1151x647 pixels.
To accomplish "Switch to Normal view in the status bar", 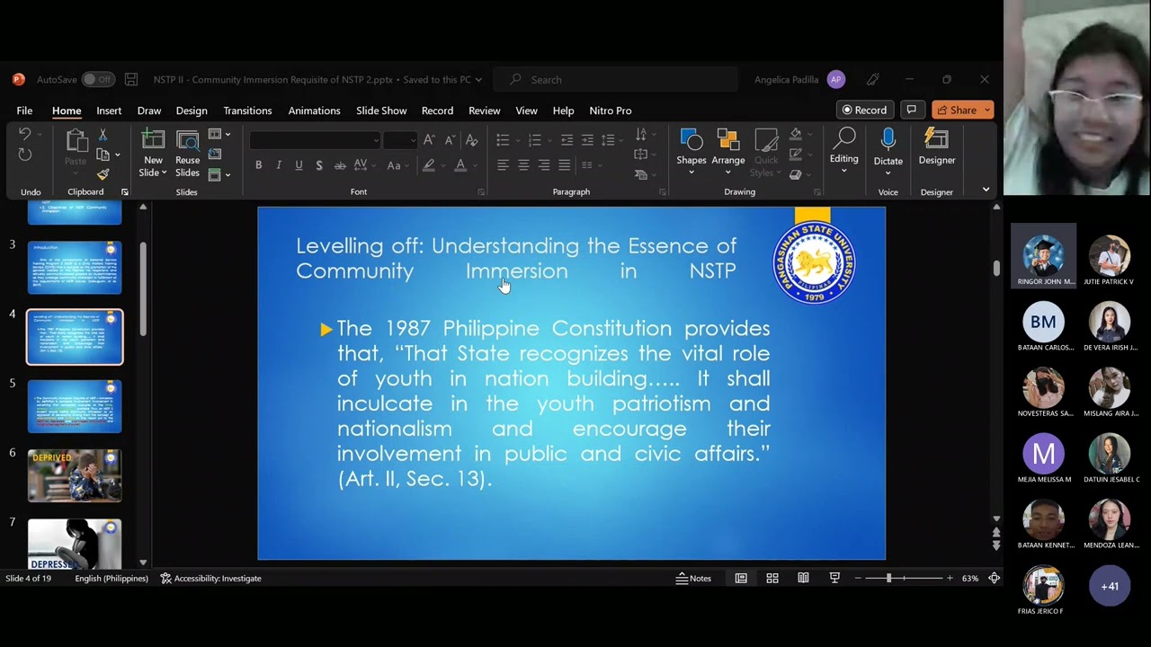I will coord(741,579).
